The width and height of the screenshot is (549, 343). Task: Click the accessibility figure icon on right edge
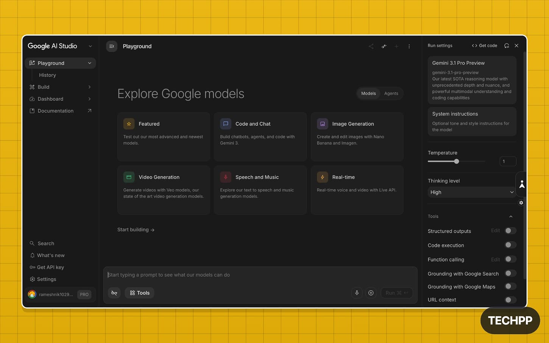click(x=522, y=184)
